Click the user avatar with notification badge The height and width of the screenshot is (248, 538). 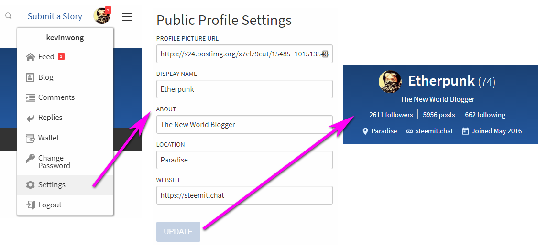click(102, 15)
